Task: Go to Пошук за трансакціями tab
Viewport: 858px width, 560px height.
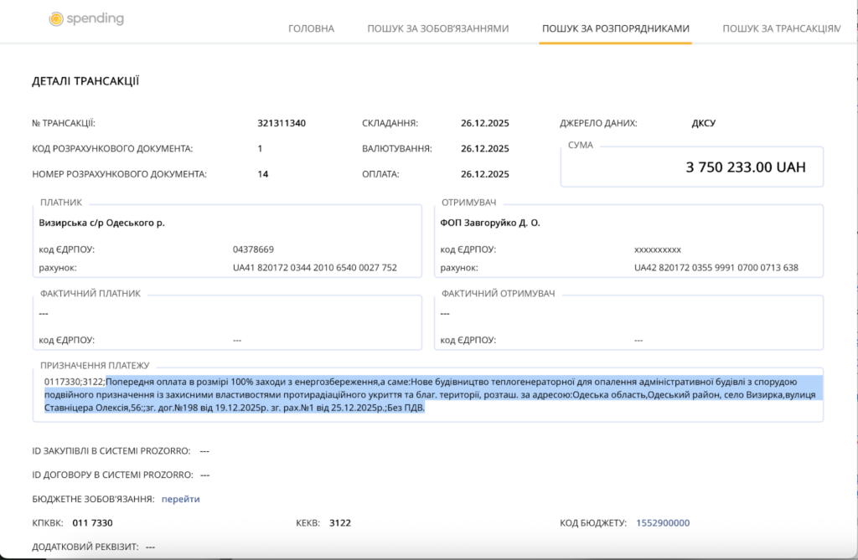Action: (x=781, y=28)
